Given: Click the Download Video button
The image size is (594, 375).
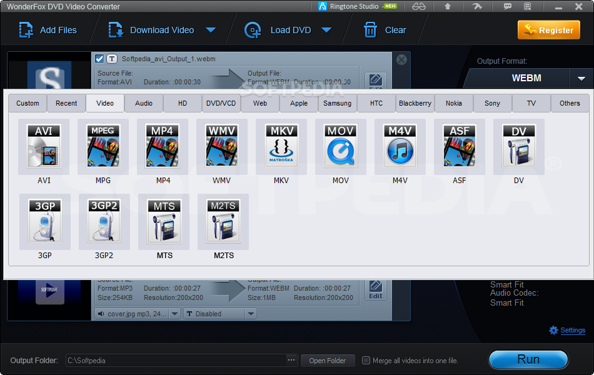Looking at the screenshot, I should pyautogui.click(x=151, y=30).
